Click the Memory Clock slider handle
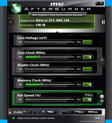The height and width of the screenshot is (123, 112). (42, 84)
